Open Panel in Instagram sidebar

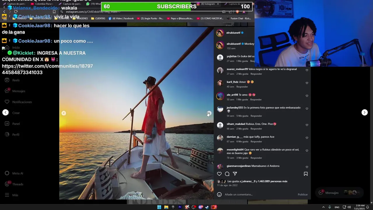(x=13, y=124)
